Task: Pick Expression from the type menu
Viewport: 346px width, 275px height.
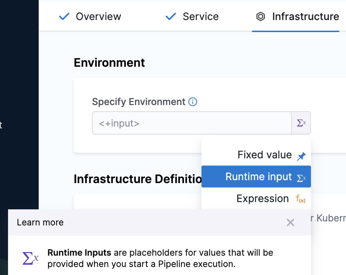Action: (x=262, y=199)
